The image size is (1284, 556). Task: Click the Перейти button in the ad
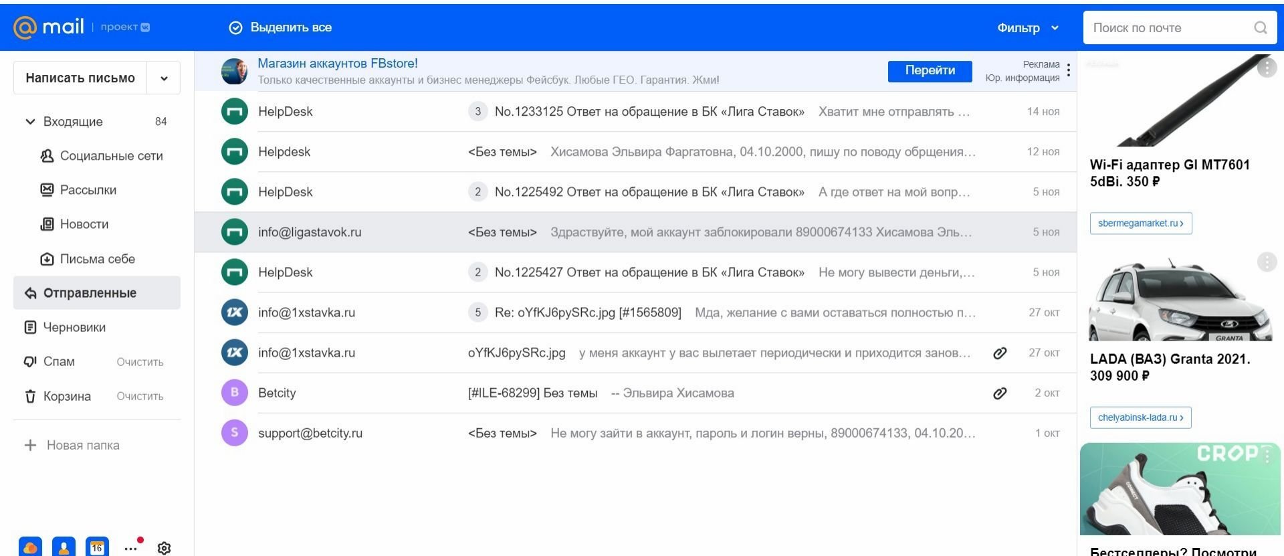tap(930, 70)
